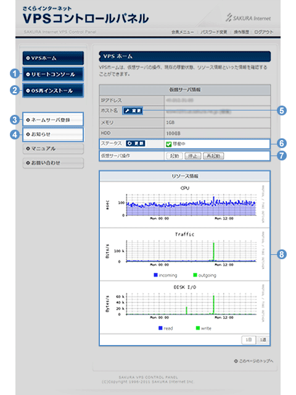Viewport: 296px width, 395px height.
Task: Click the リソース情報 panel header
Action: click(185, 176)
